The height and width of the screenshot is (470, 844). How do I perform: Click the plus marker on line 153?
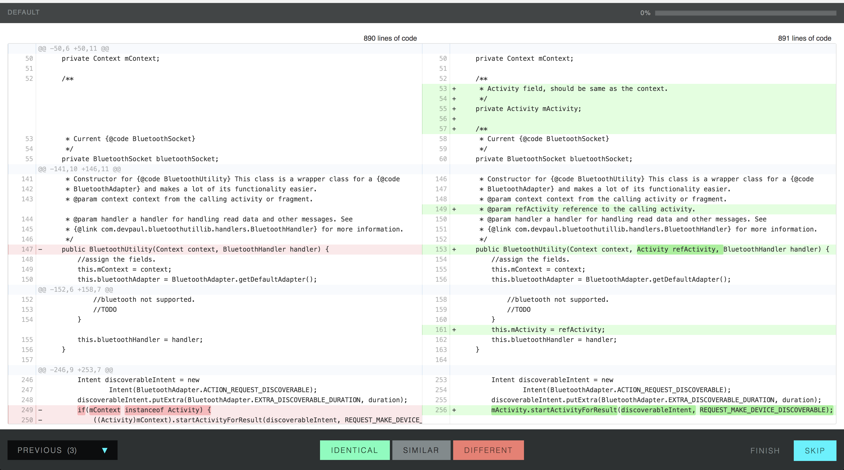pos(454,249)
